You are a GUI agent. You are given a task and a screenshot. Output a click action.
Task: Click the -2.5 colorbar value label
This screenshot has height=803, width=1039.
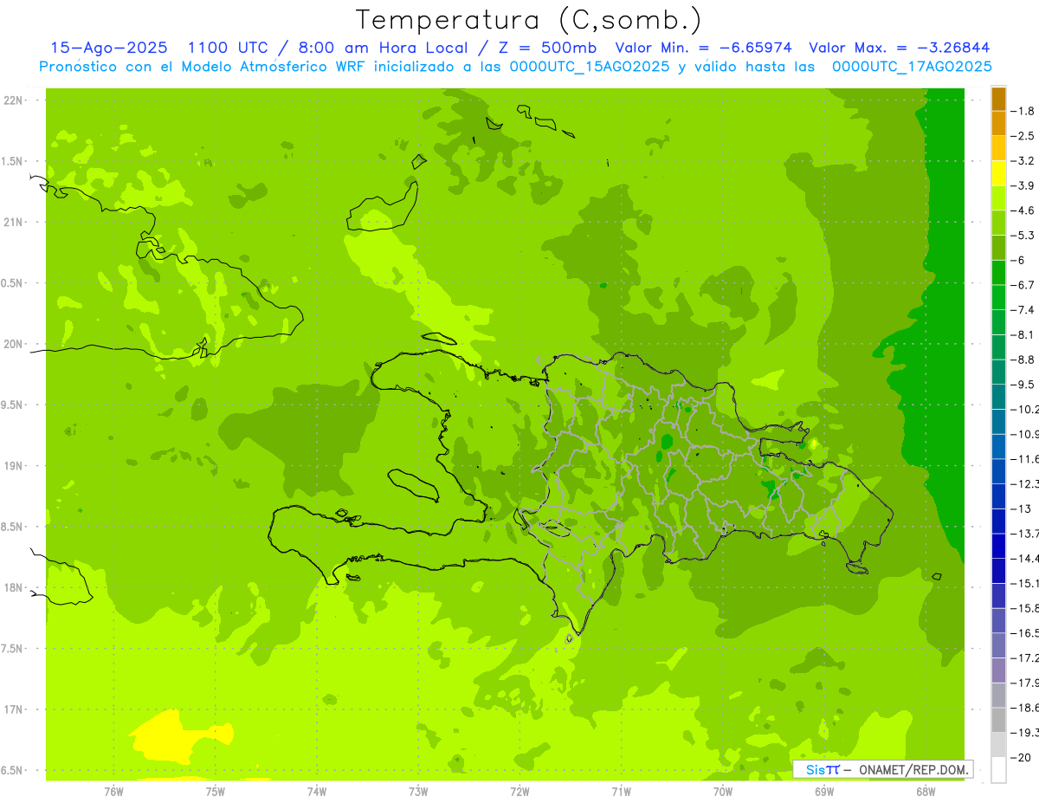pyautogui.click(x=1024, y=136)
